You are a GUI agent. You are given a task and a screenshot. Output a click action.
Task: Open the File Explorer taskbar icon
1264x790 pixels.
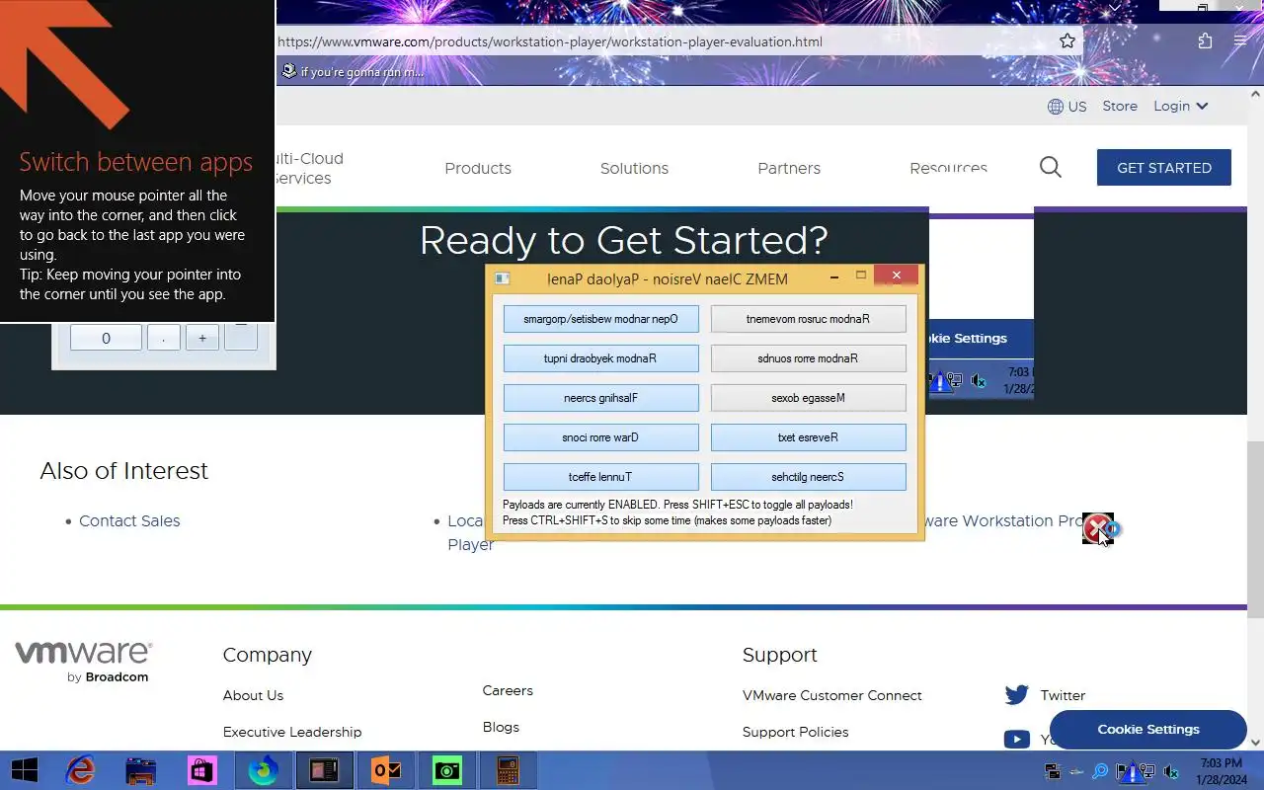coord(141,770)
